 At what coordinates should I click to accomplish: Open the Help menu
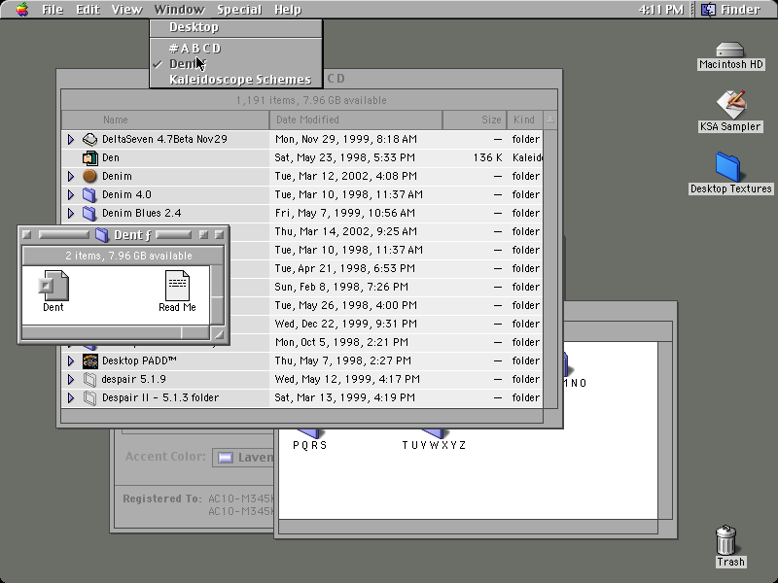[288, 10]
